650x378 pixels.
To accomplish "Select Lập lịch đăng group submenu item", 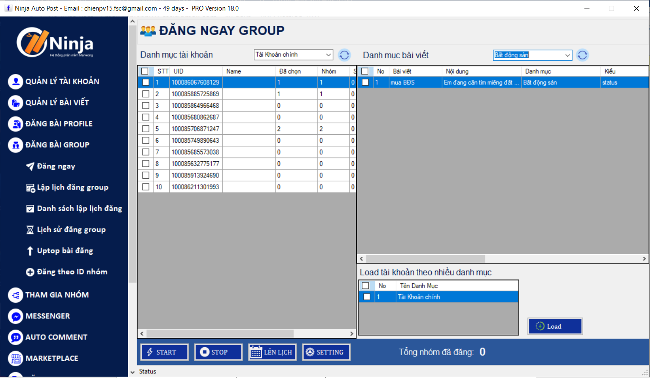I will pos(73,188).
